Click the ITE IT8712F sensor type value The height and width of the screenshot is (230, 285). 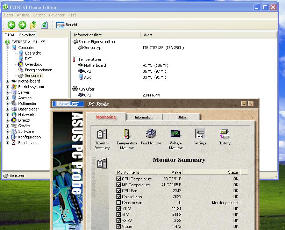click(163, 48)
